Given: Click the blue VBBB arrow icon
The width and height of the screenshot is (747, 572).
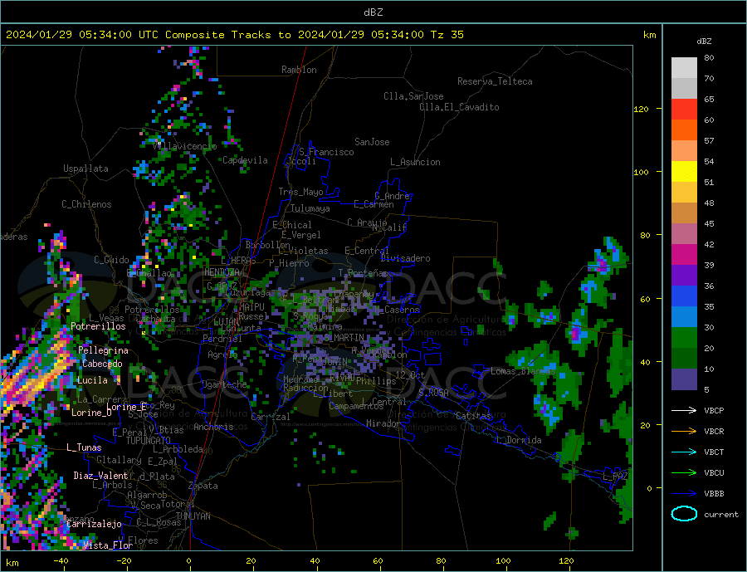Looking at the screenshot, I should pos(684,493).
